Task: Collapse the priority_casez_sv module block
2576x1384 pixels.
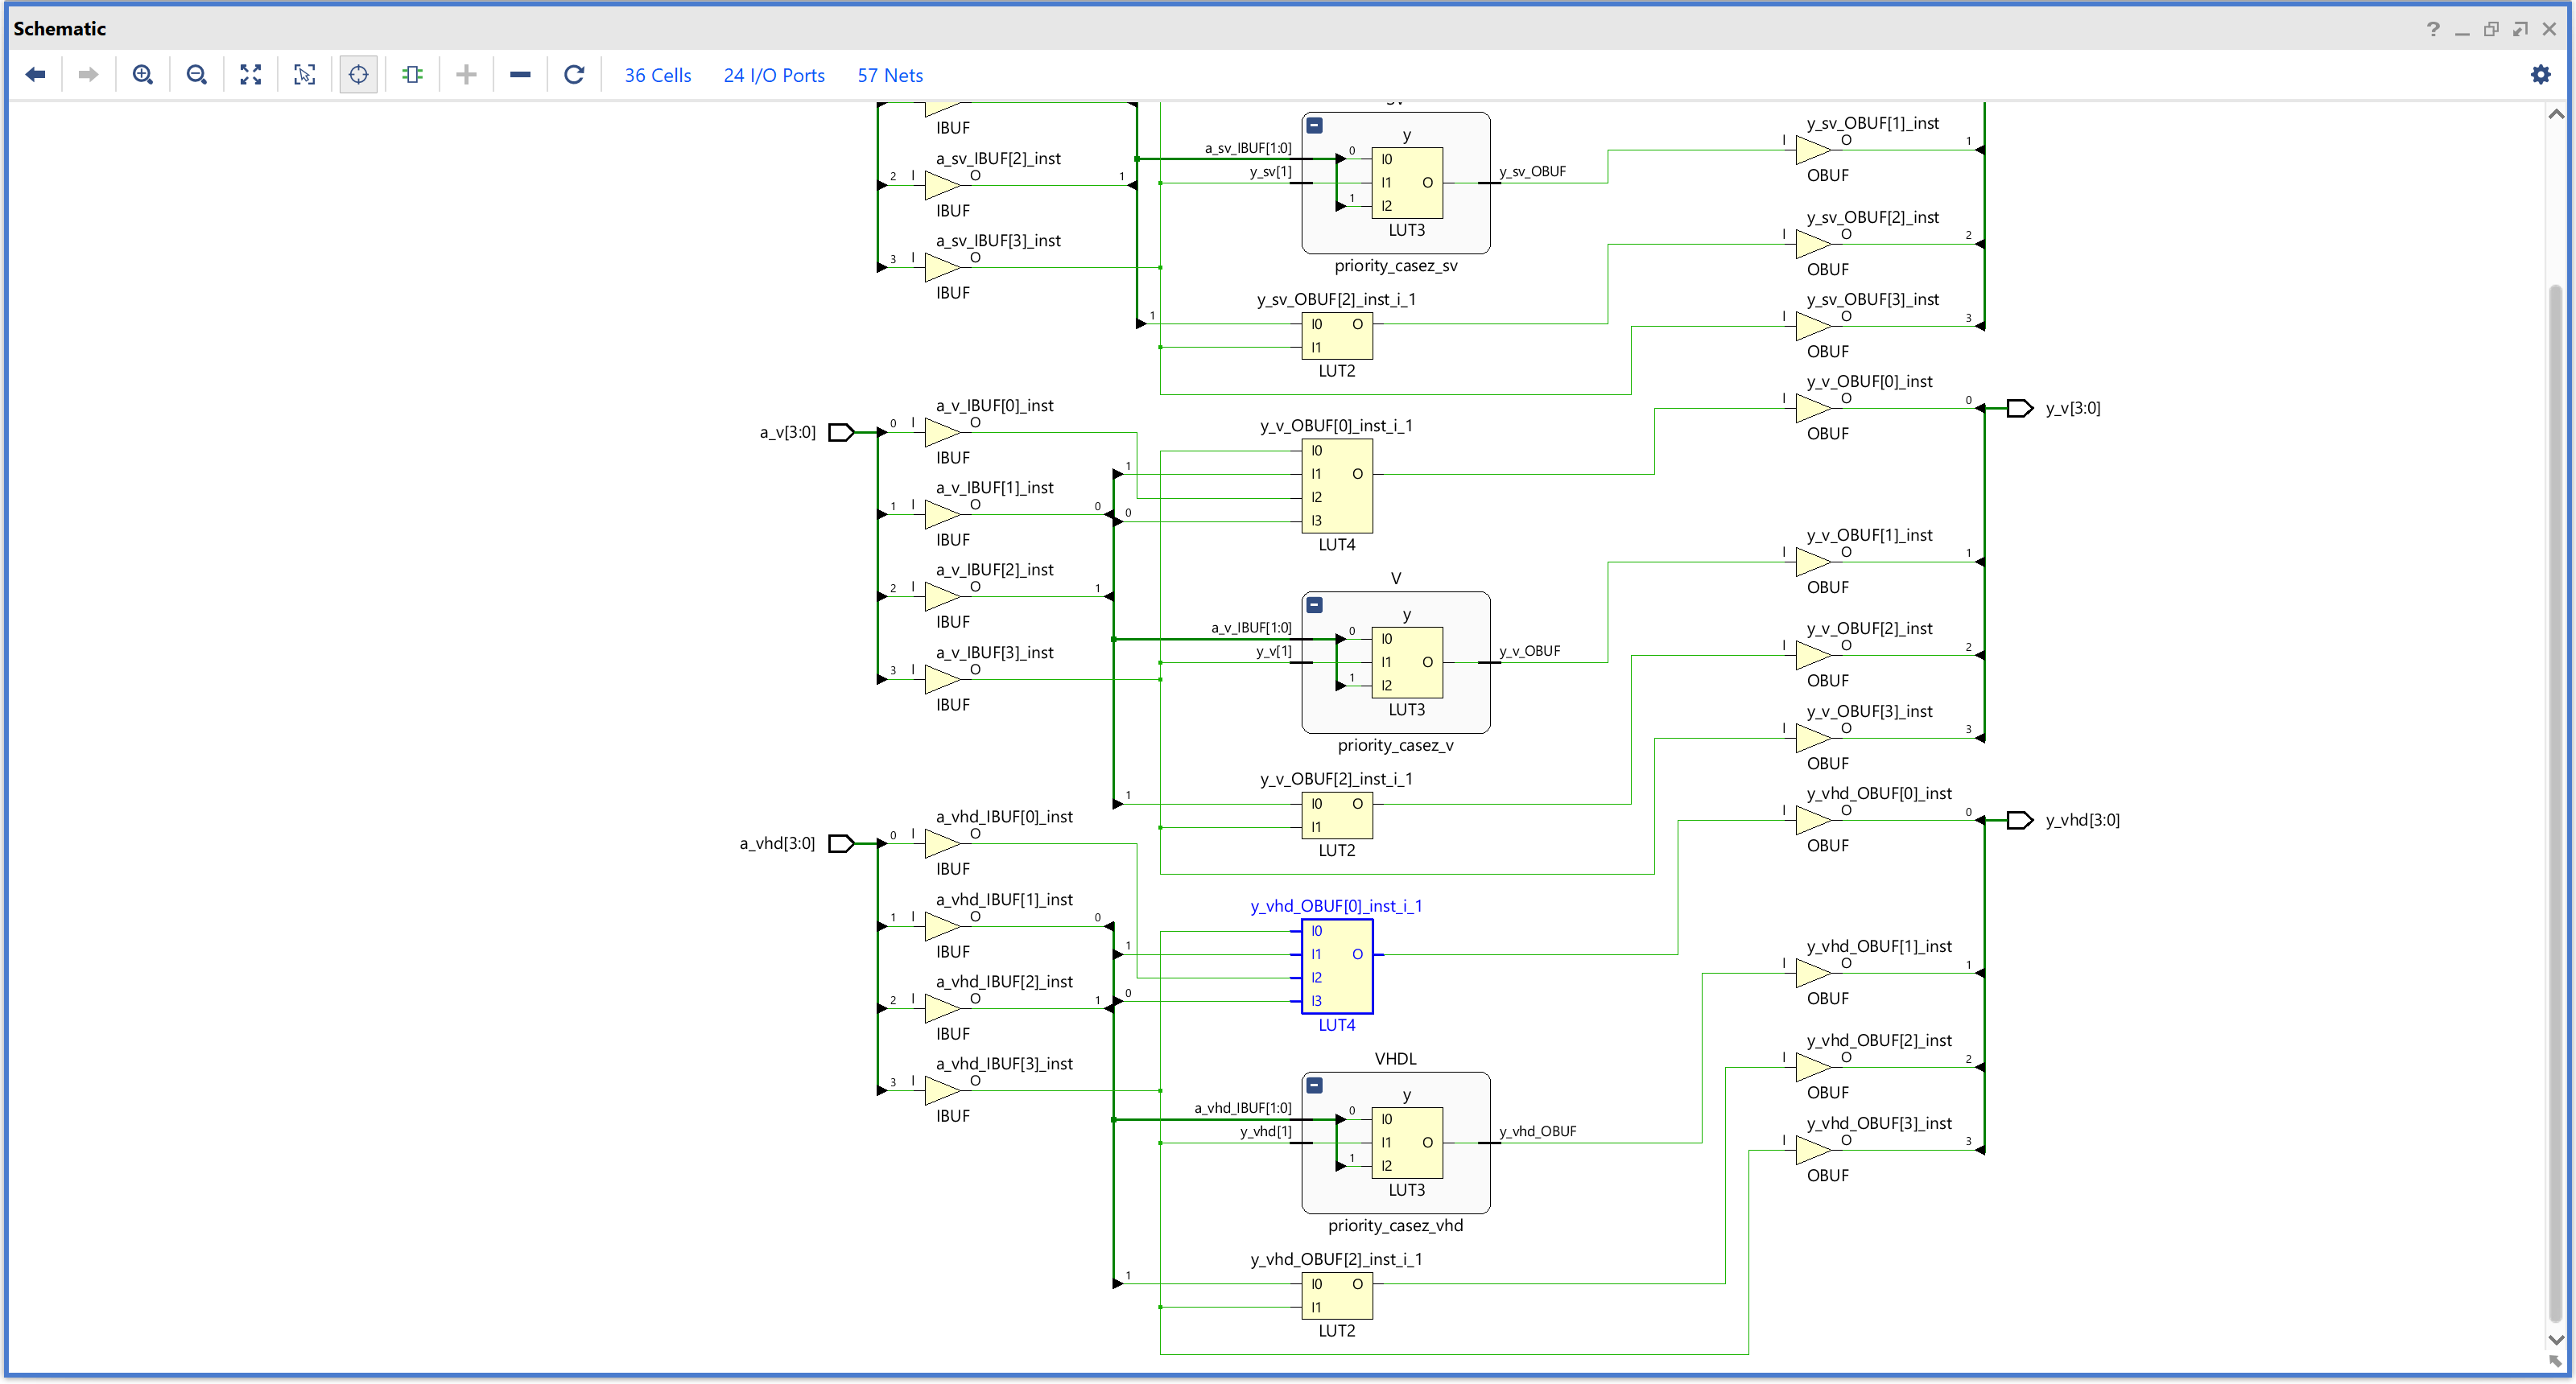Action: click(x=1315, y=126)
